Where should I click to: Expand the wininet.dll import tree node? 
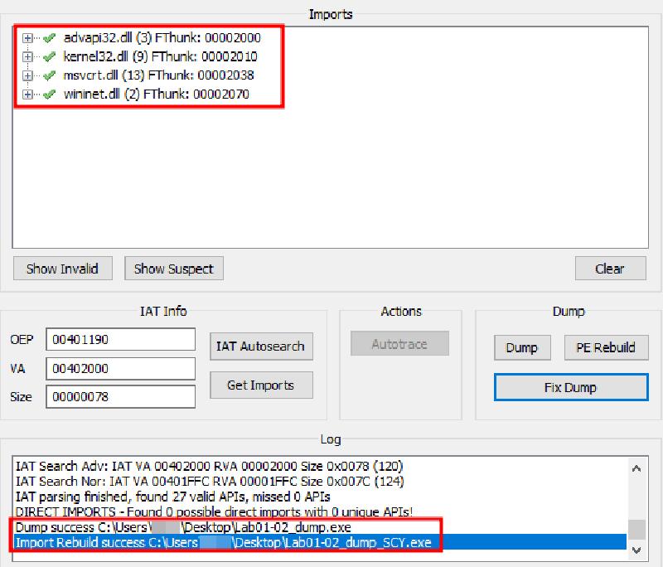pyautogui.click(x=27, y=94)
